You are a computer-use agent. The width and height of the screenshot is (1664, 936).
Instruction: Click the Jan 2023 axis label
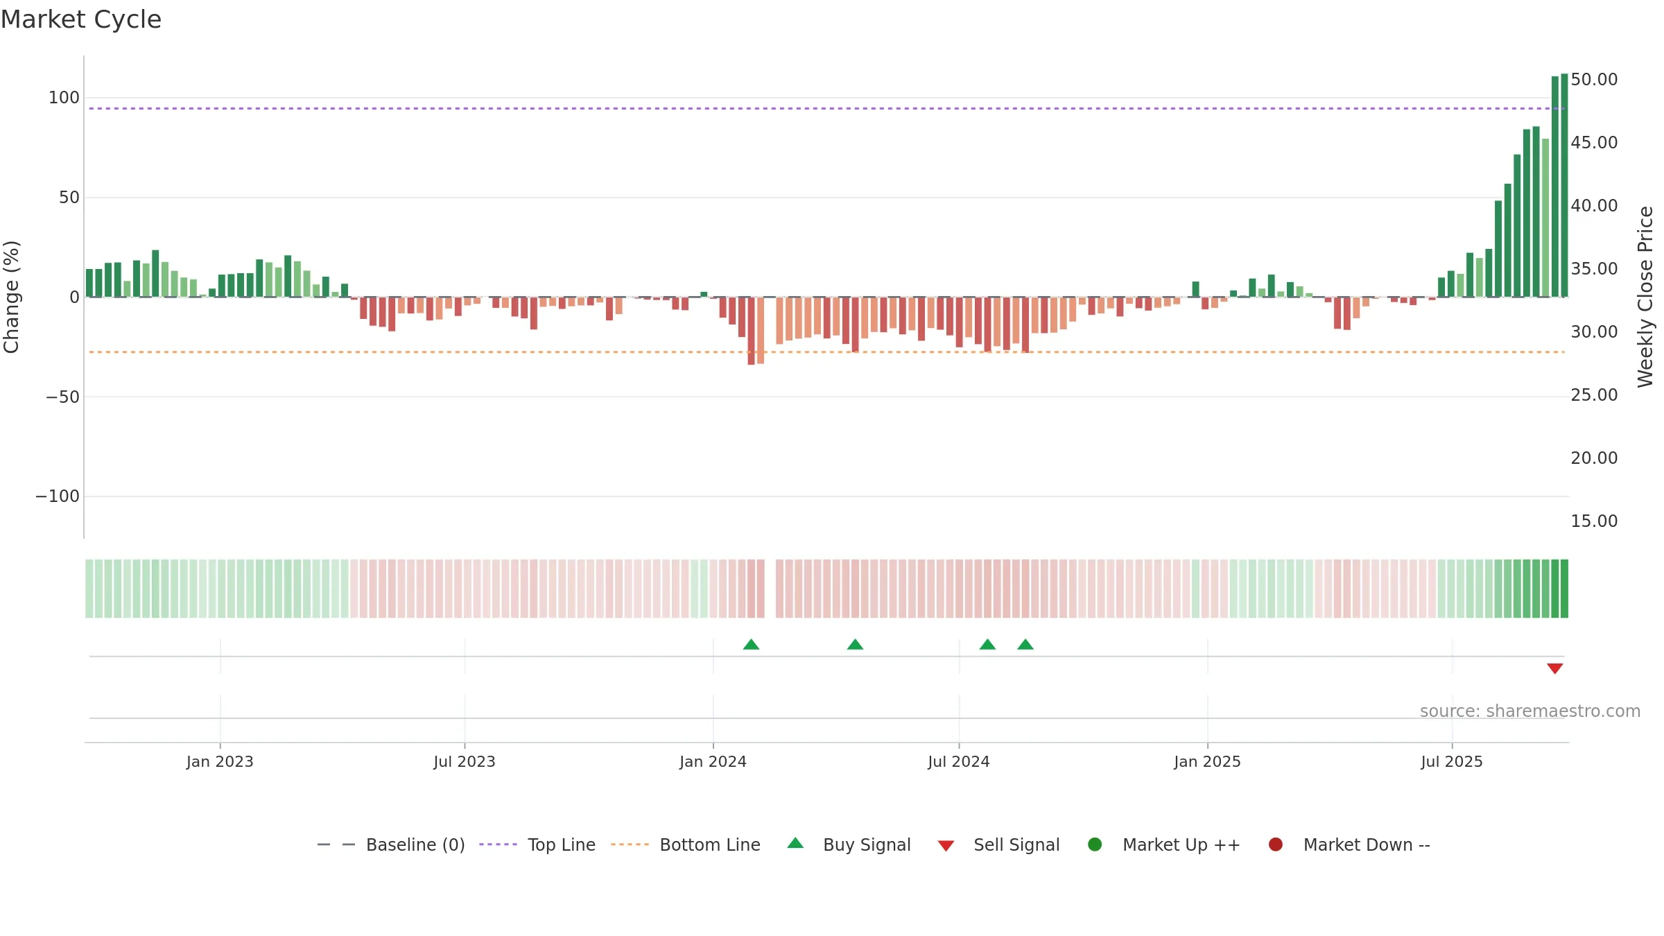pyautogui.click(x=220, y=761)
